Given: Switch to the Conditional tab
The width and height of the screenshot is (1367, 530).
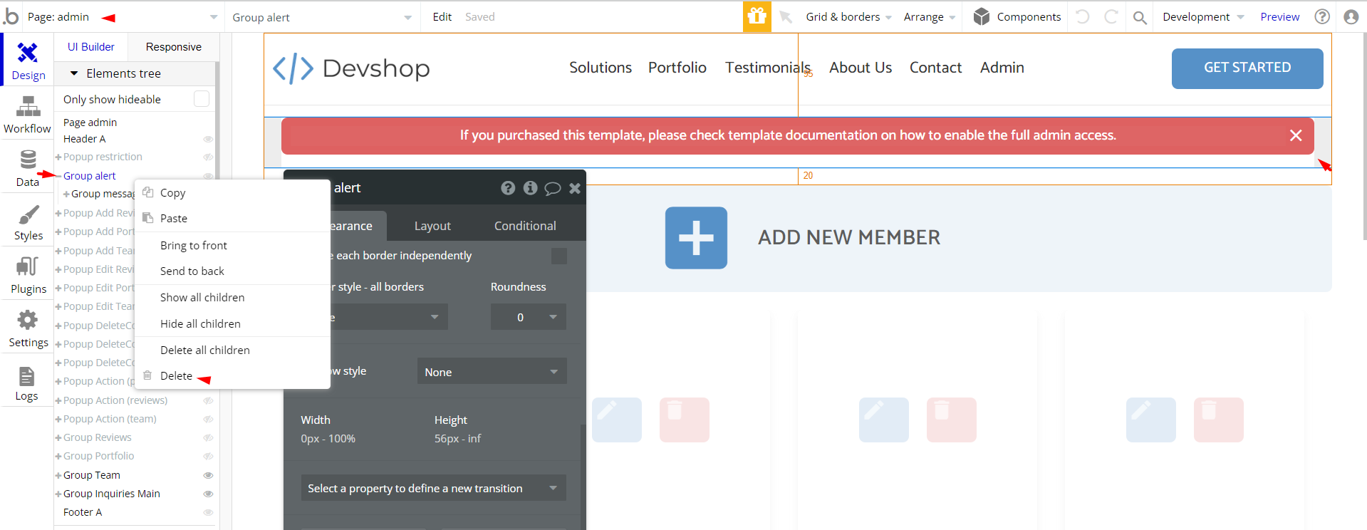Looking at the screenshot, I should pyautogui.click(x=525, y=226).
